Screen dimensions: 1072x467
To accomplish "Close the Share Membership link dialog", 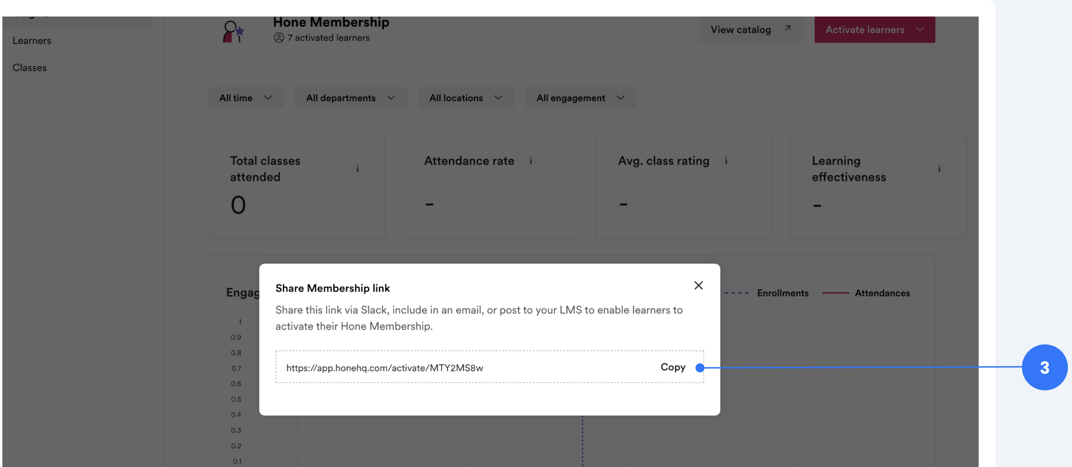I will coord(698,285).
